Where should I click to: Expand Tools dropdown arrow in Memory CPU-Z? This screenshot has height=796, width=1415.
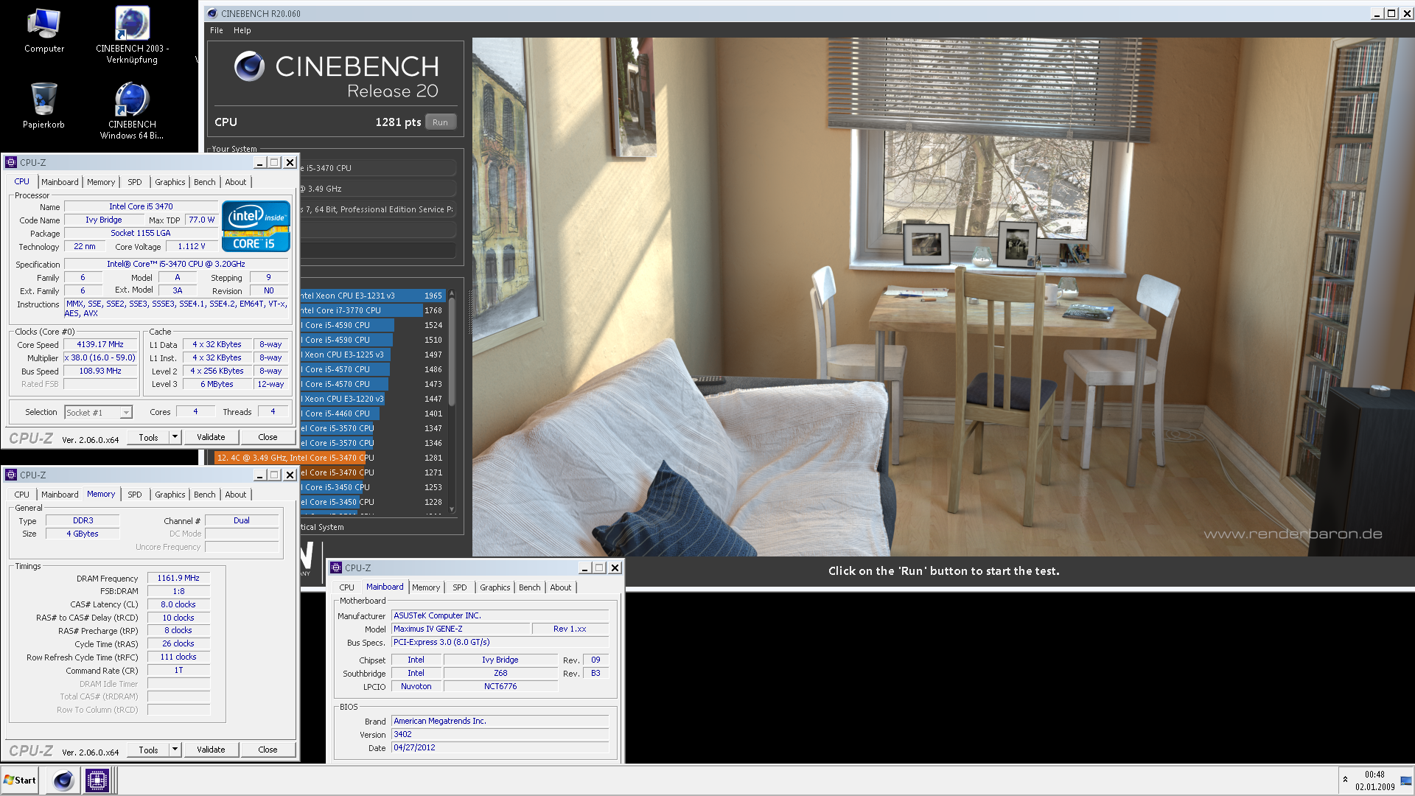click(x=175, y=750)
